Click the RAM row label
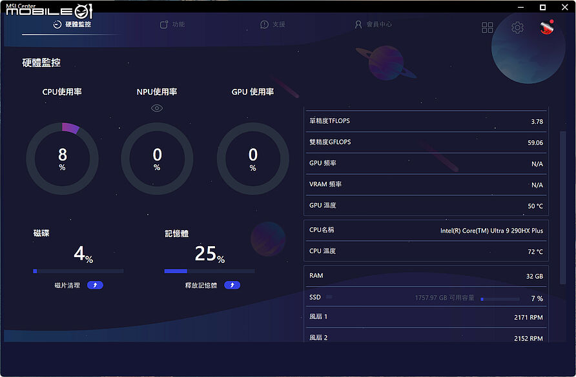This screenshot has width=576, height=377. [x=316, y=275]
